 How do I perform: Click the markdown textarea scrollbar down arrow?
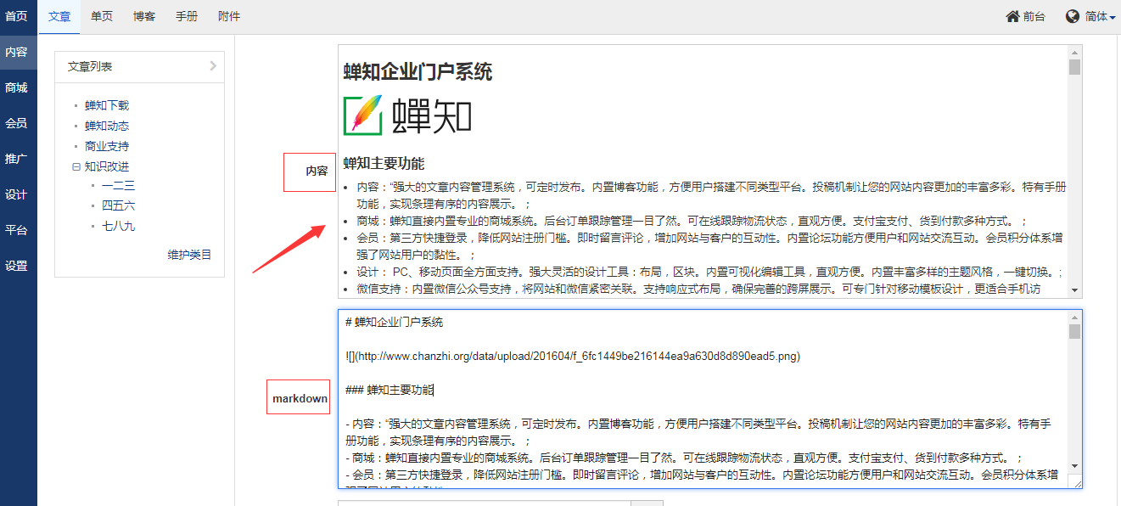[x=1074, y=466]
